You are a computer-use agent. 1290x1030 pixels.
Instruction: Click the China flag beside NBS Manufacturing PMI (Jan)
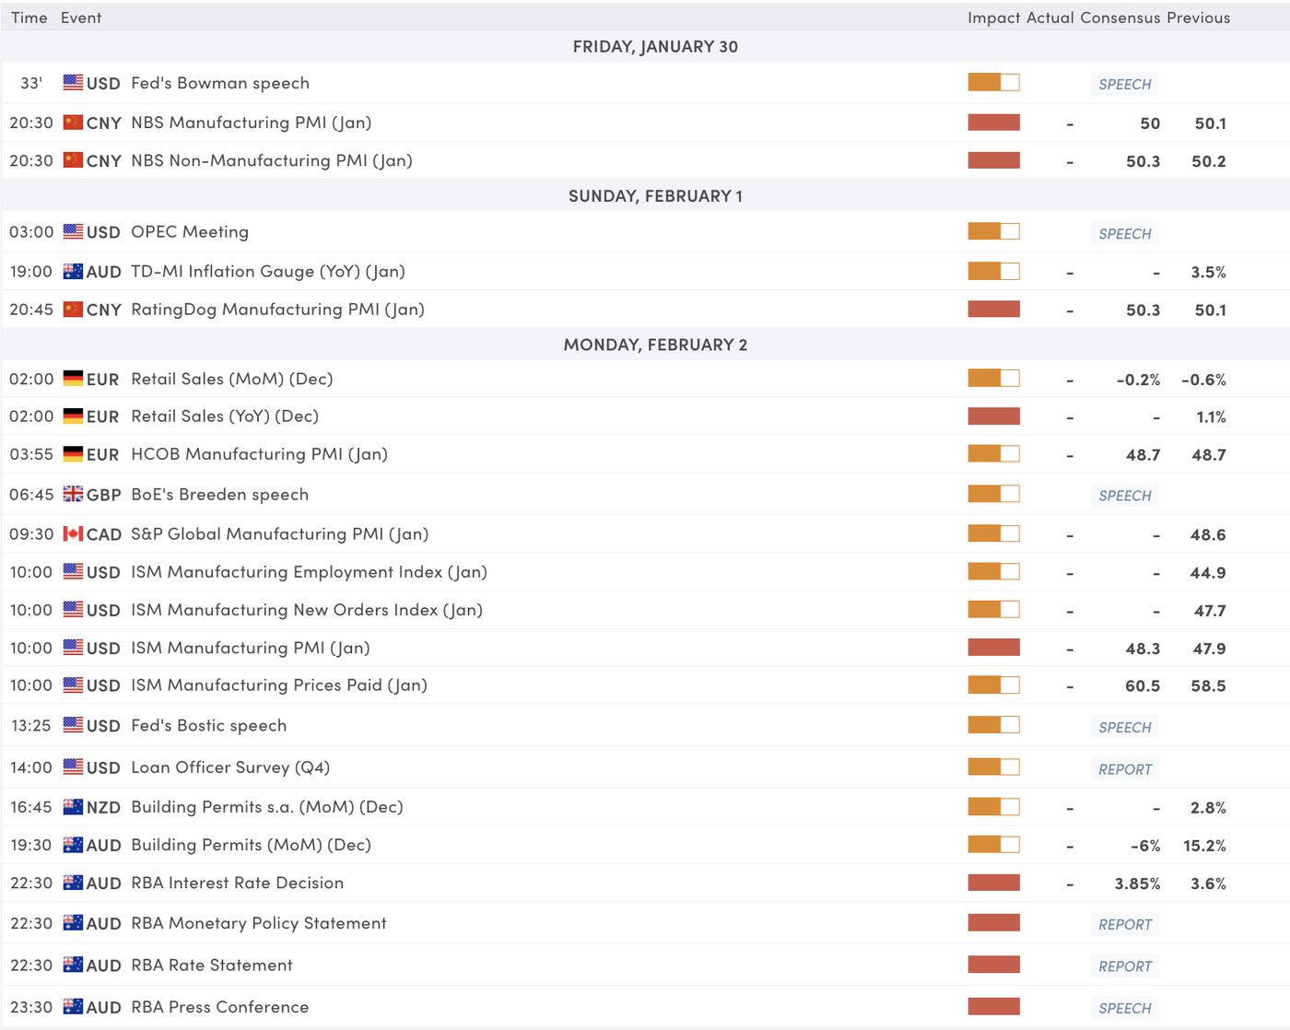pos(73,122)
